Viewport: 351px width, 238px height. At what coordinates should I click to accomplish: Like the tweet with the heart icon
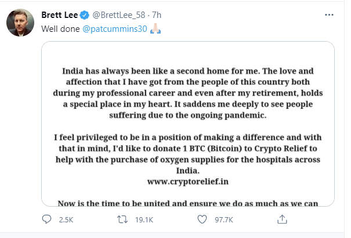click(202, 219)
